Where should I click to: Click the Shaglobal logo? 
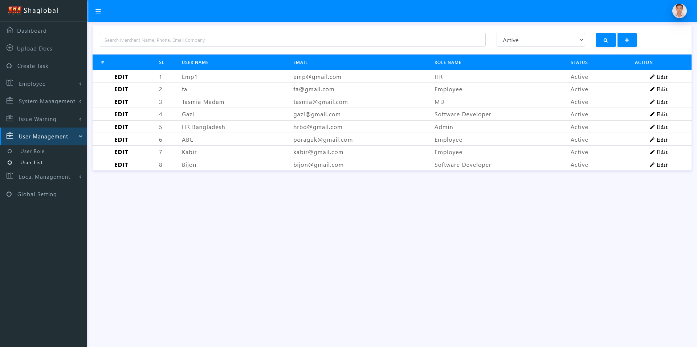15,10
